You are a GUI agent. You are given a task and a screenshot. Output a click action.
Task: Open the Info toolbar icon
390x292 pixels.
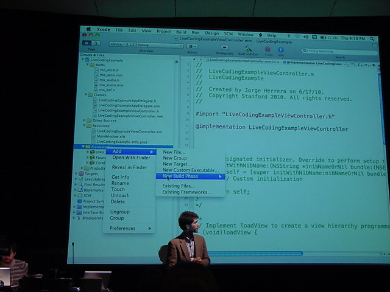tap(280, 50)
